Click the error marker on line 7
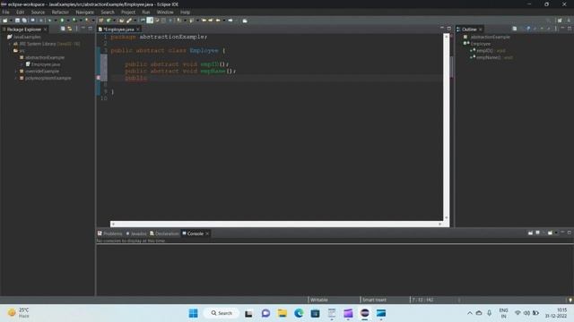 [x=98, y=78]
